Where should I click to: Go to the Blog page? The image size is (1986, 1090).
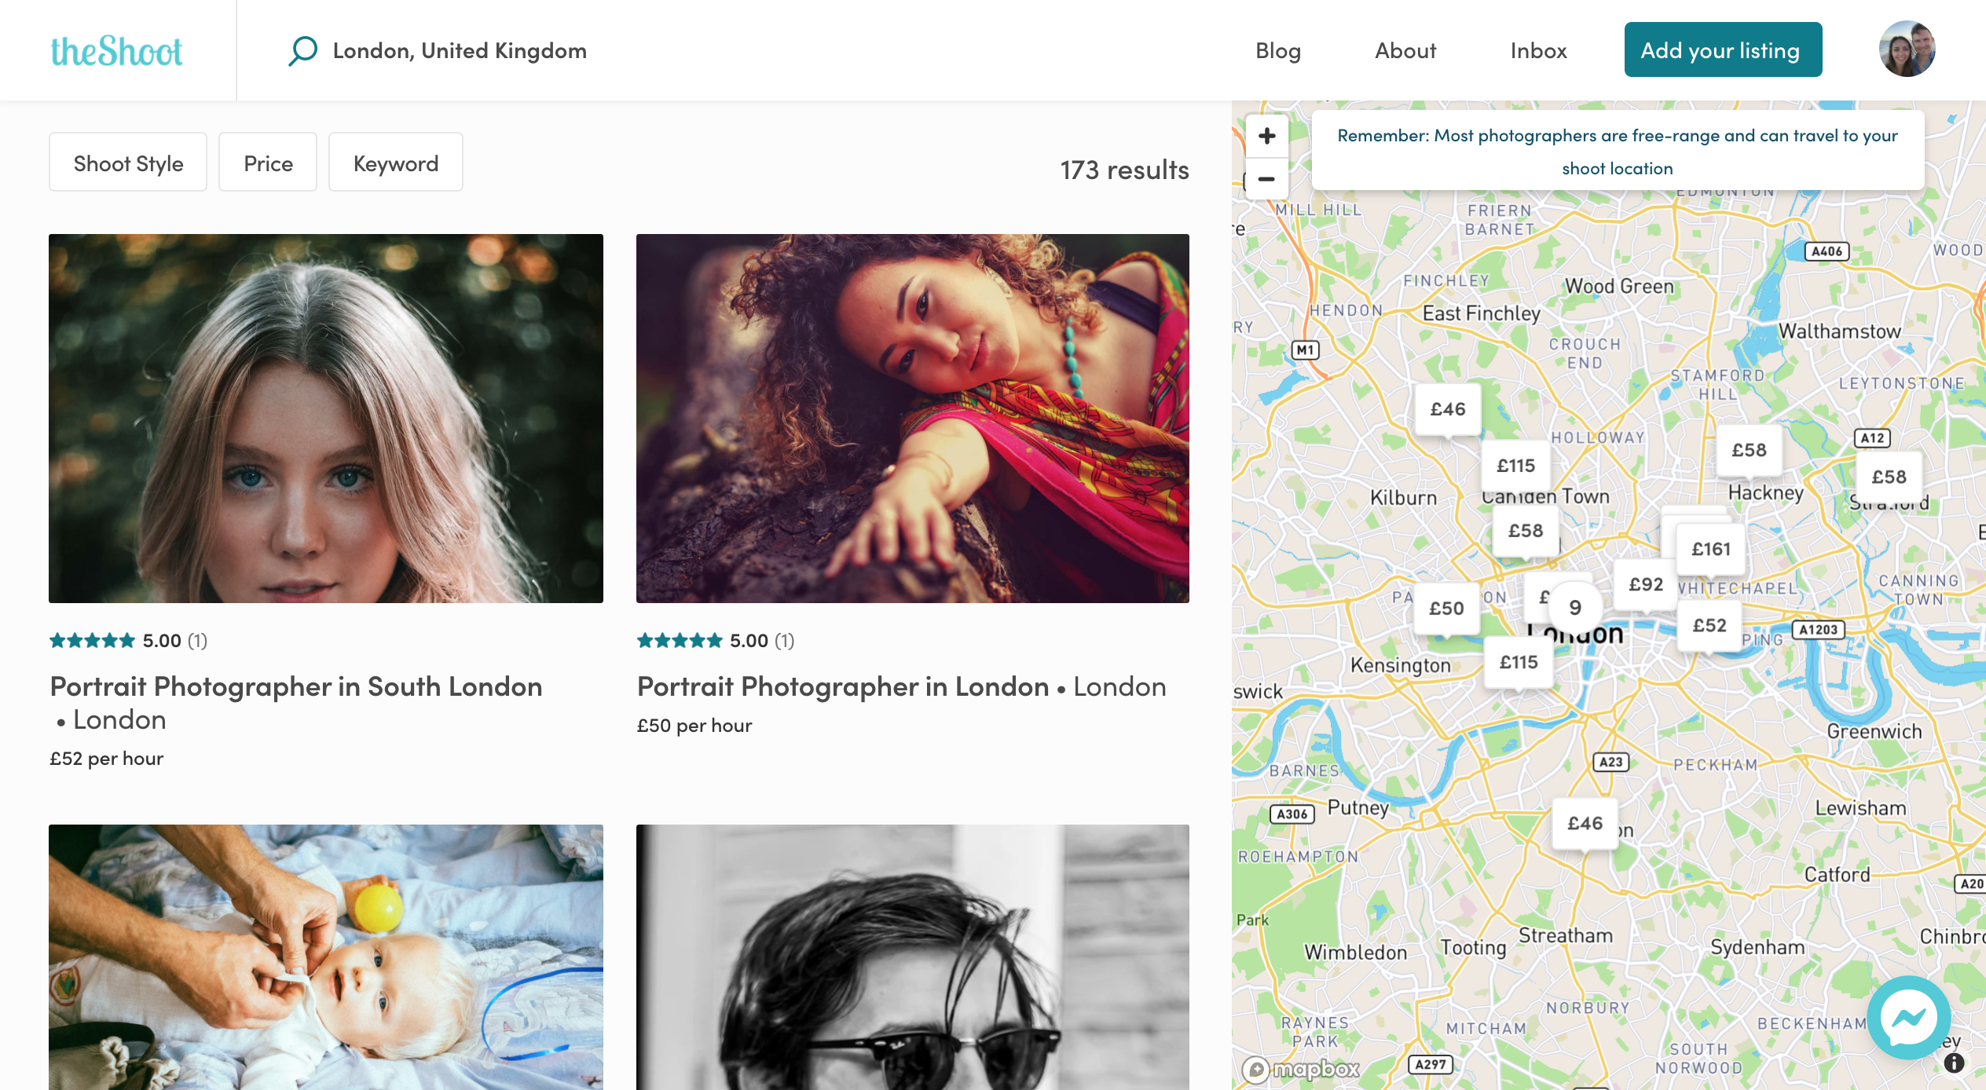[1277, 49]
